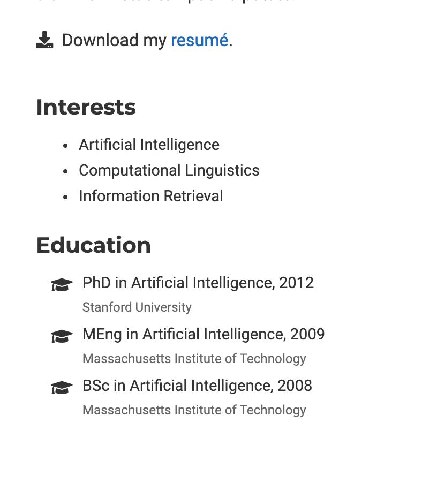
Task: Click the Information Retrieval interest item
Action: tap(151, 196)
